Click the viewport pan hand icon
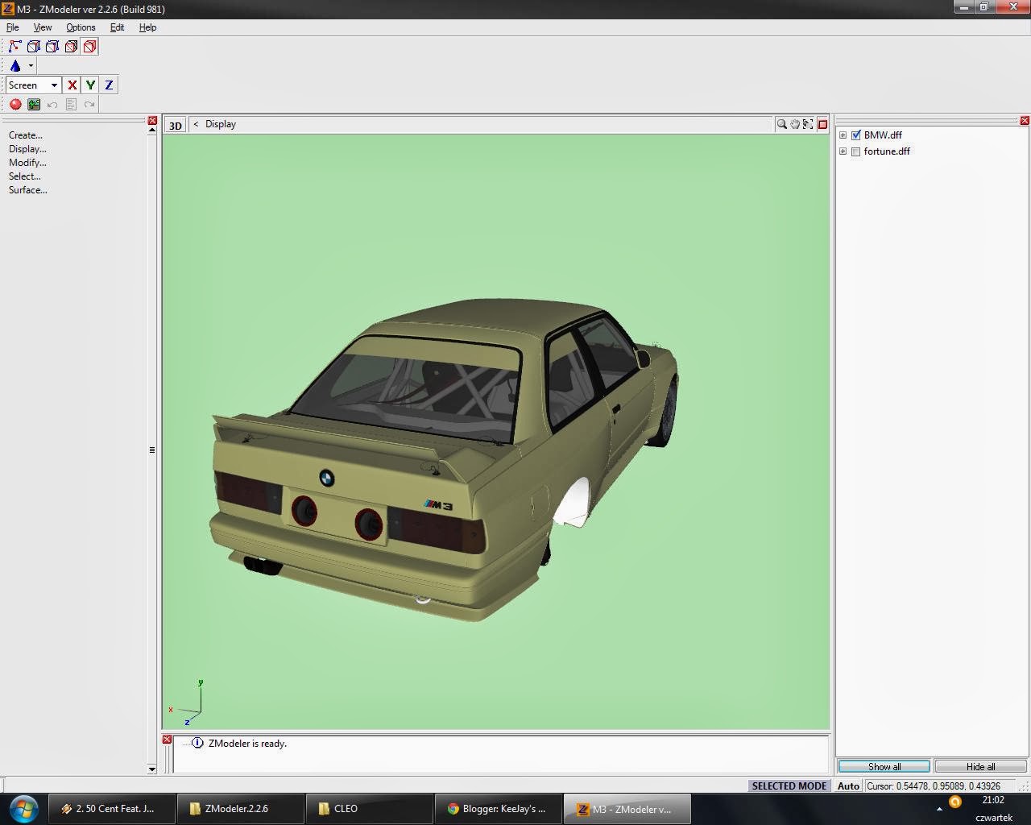1031x825 pixels. tap(795, 124)
